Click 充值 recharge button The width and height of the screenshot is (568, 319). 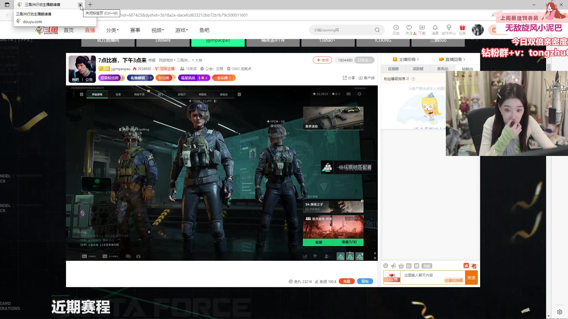point(347,281)
